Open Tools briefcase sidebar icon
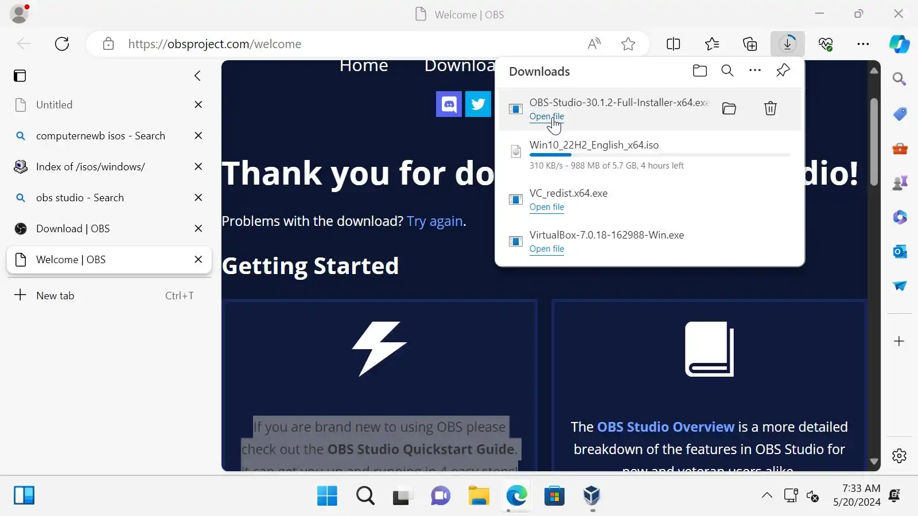The image size is (918, 516). coord(900,148)
